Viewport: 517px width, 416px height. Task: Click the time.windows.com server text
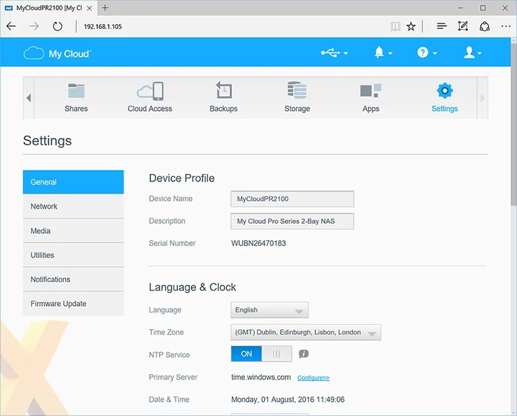(261, 377)
